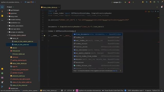Click the pink plugin icon in status bar
This screenshot has width=164, height=92.
click(77, 90)
